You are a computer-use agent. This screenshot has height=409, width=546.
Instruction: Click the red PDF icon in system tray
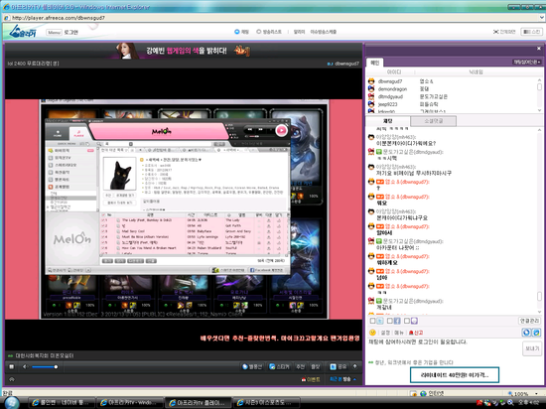(x=479, y=403)
